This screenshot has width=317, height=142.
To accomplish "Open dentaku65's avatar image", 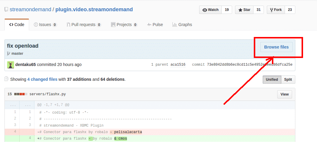I will (x=11, y=65).
